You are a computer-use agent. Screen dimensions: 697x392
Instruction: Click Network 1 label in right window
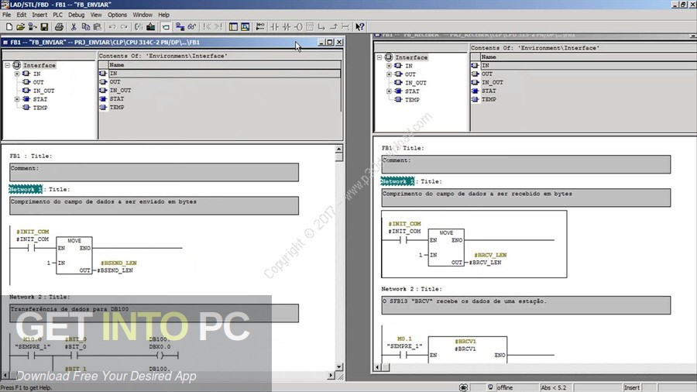click(x=398, y=181)
